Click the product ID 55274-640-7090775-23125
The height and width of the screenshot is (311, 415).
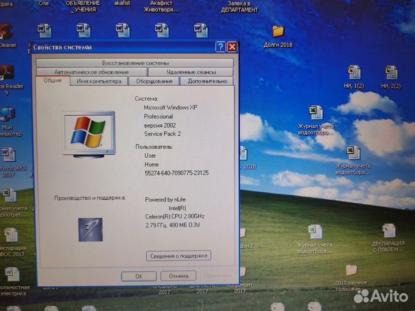coord(176,173)
